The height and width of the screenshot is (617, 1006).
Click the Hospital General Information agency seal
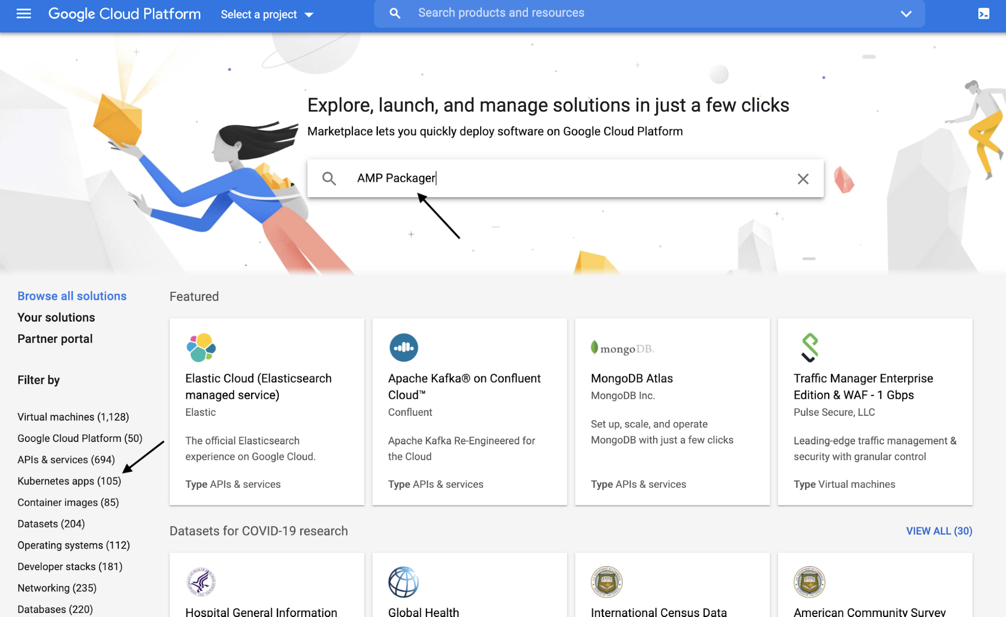[200, 582]
